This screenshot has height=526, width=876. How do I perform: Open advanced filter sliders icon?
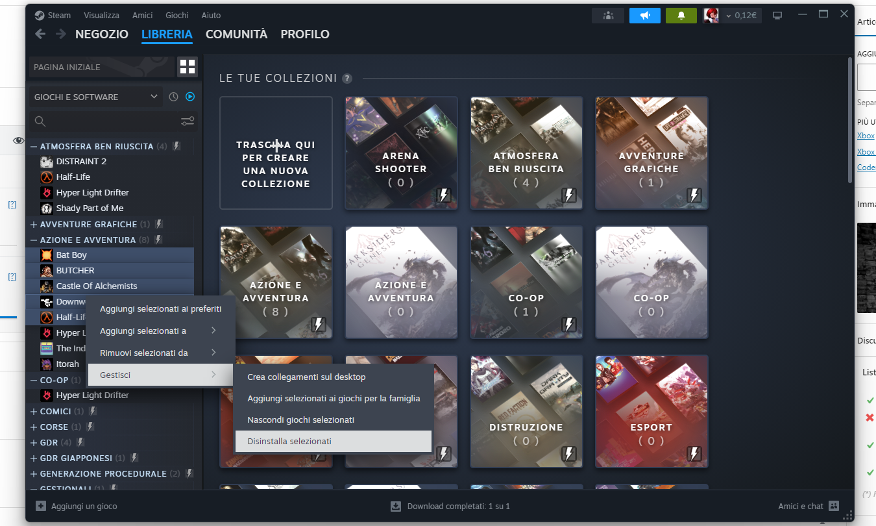click(188, 121)
